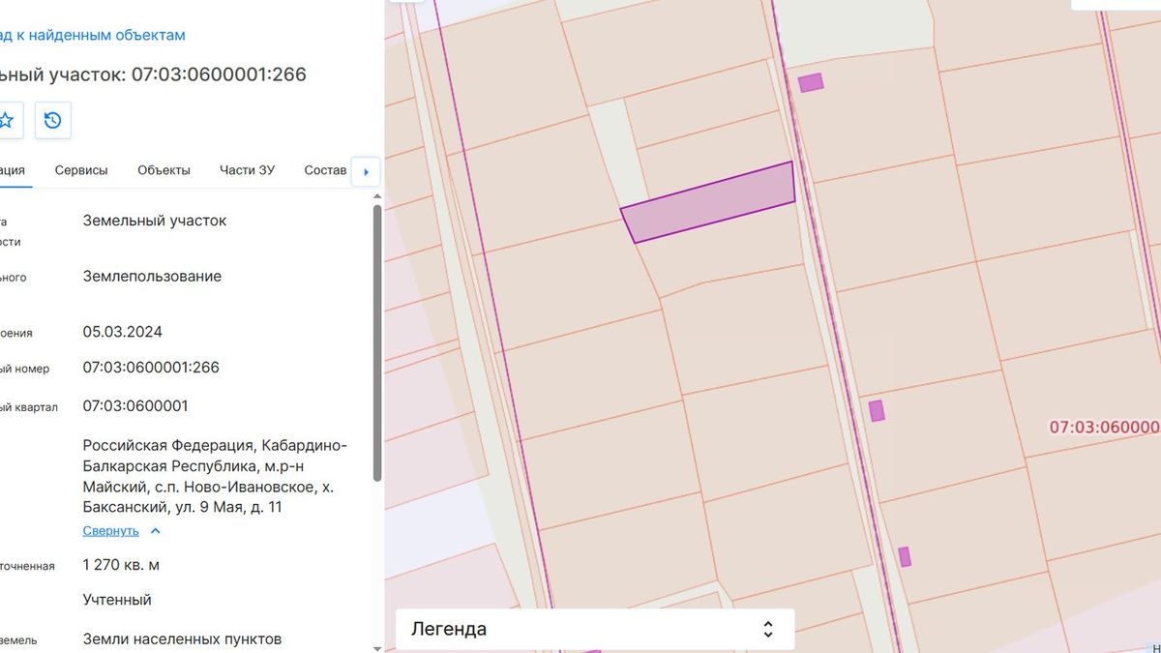Click the Земли населенных пунктов value
Viewport: 1161px width, 653px height.
(x=182, y=638)
